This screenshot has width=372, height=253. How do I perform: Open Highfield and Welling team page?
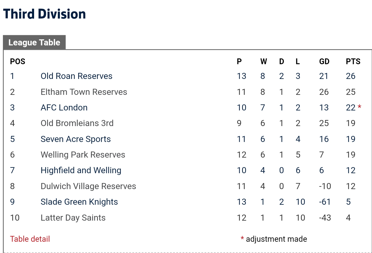(81, 170)
